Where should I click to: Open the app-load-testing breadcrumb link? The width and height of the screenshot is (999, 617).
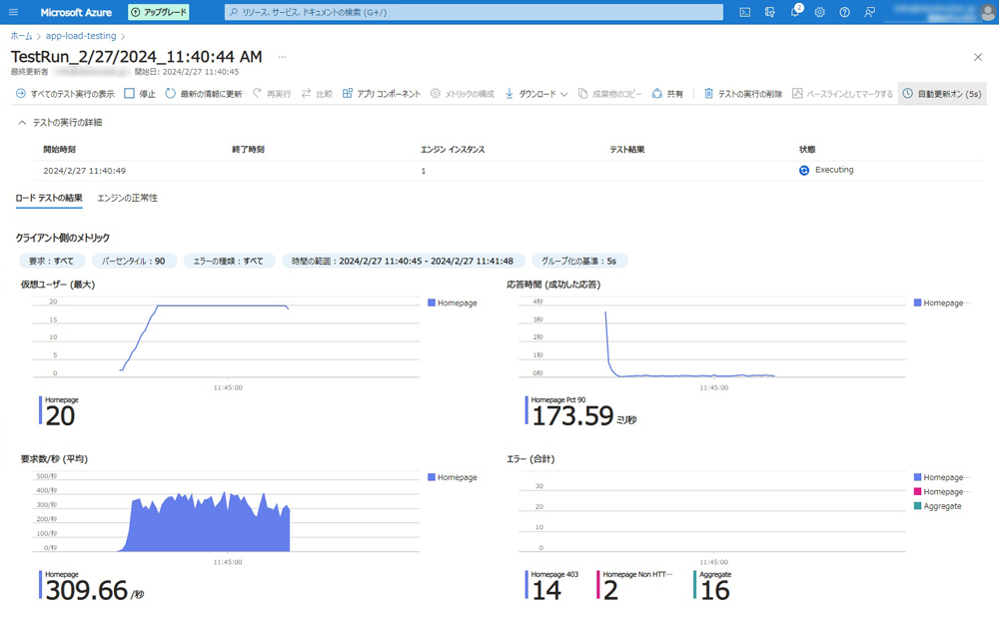[x=81, y=36]
